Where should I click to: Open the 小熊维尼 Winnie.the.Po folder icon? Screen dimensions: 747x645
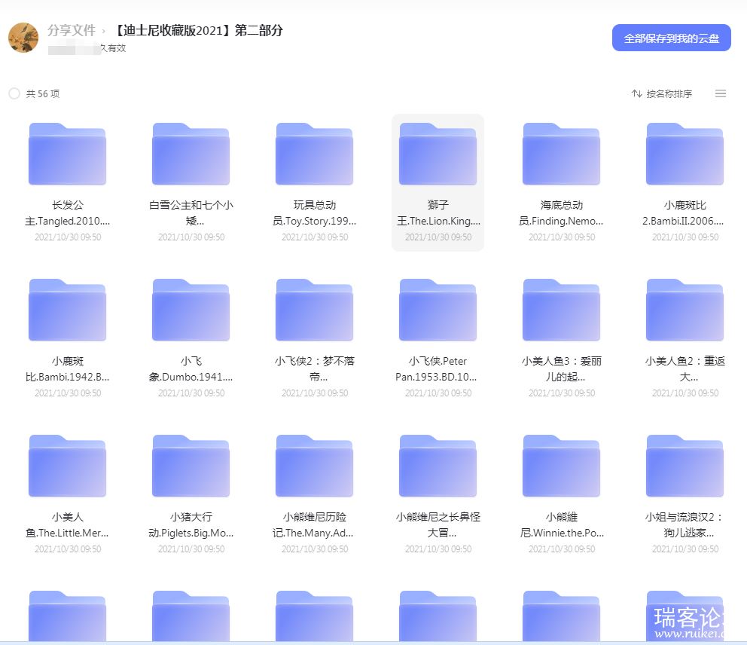pos(561,465)
